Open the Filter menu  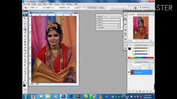pyautogui.click(x=50, y=4)
